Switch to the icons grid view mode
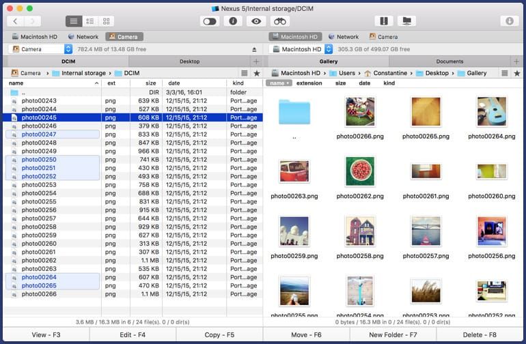The image size is (526, 344). [106, 21]
